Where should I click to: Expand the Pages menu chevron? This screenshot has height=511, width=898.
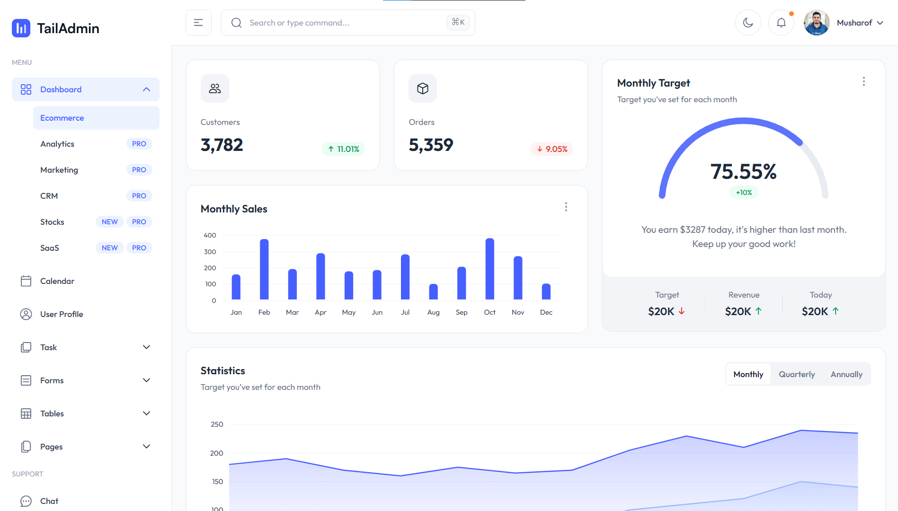coord(146,447)
